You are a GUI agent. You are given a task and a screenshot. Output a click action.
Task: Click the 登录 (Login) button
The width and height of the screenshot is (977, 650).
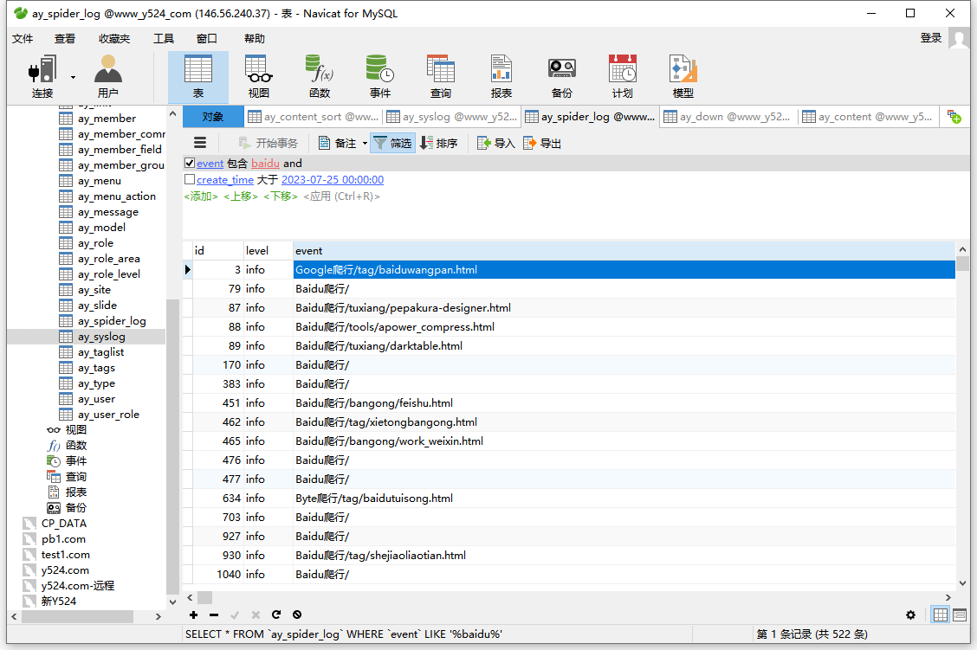point(931,38)
